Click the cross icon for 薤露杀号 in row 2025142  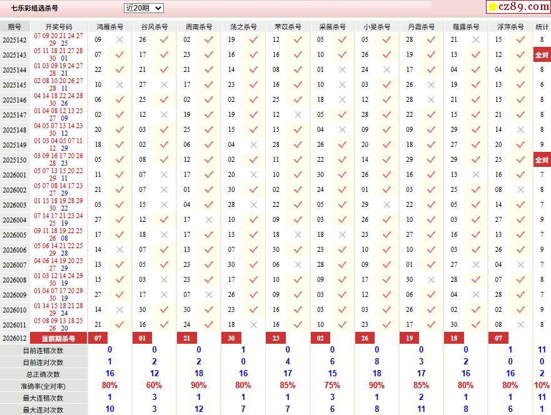point(476,39)
